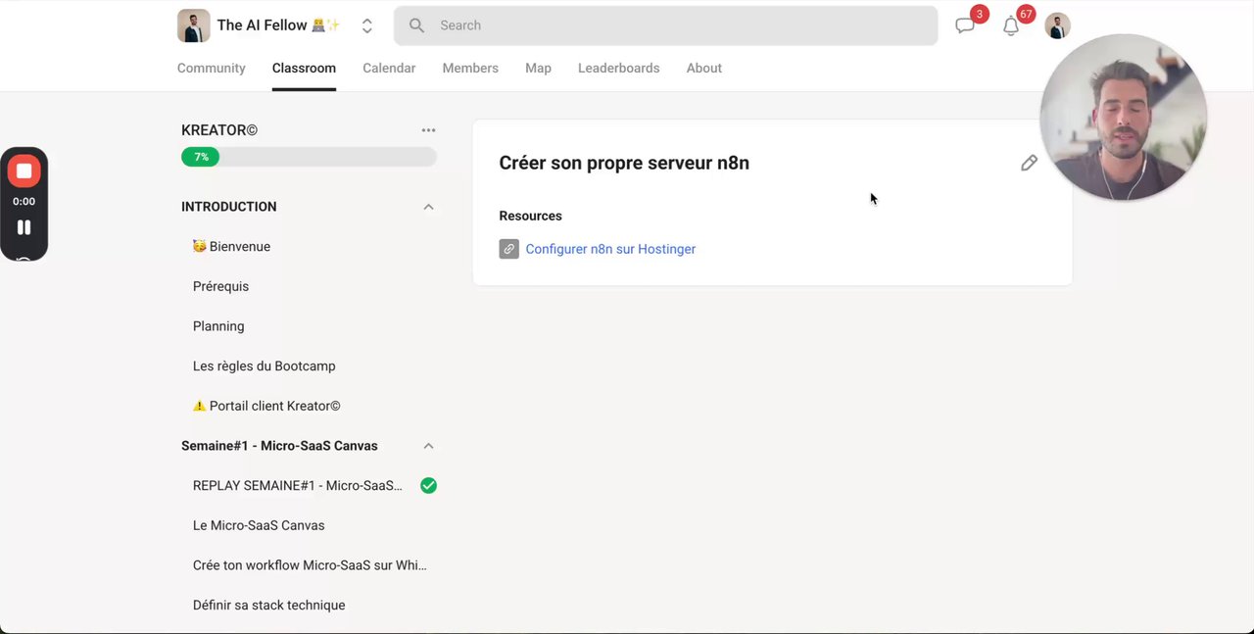
Task: Open the notifications bell
Action: [1011, 26]
